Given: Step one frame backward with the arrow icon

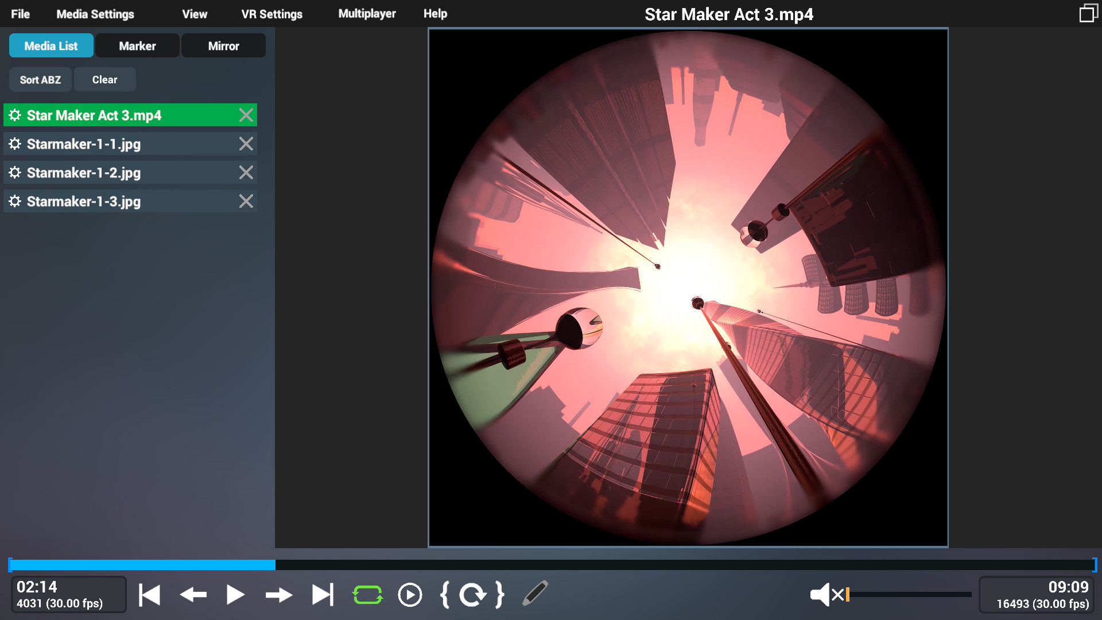Looking at the screenshot, I should coord(192,595).
